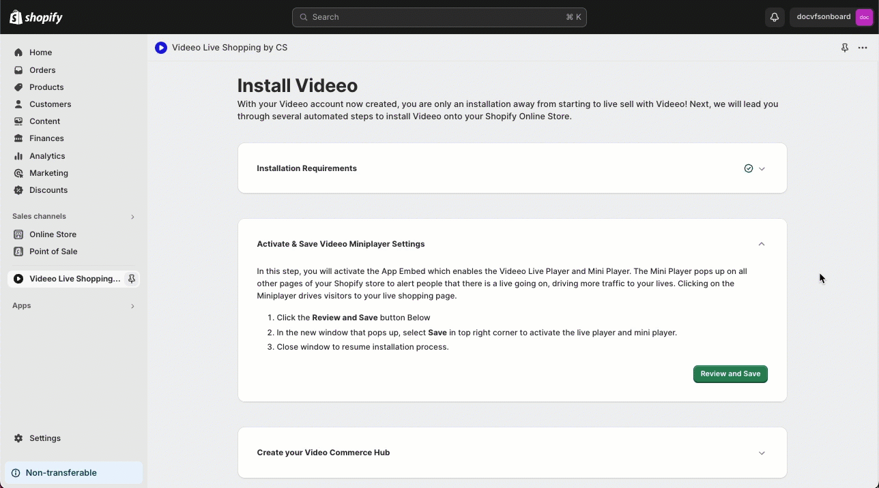This screenshot has width=879, height=488.
Task: Click the search magnifier icon
Action: tap(304, 17)
